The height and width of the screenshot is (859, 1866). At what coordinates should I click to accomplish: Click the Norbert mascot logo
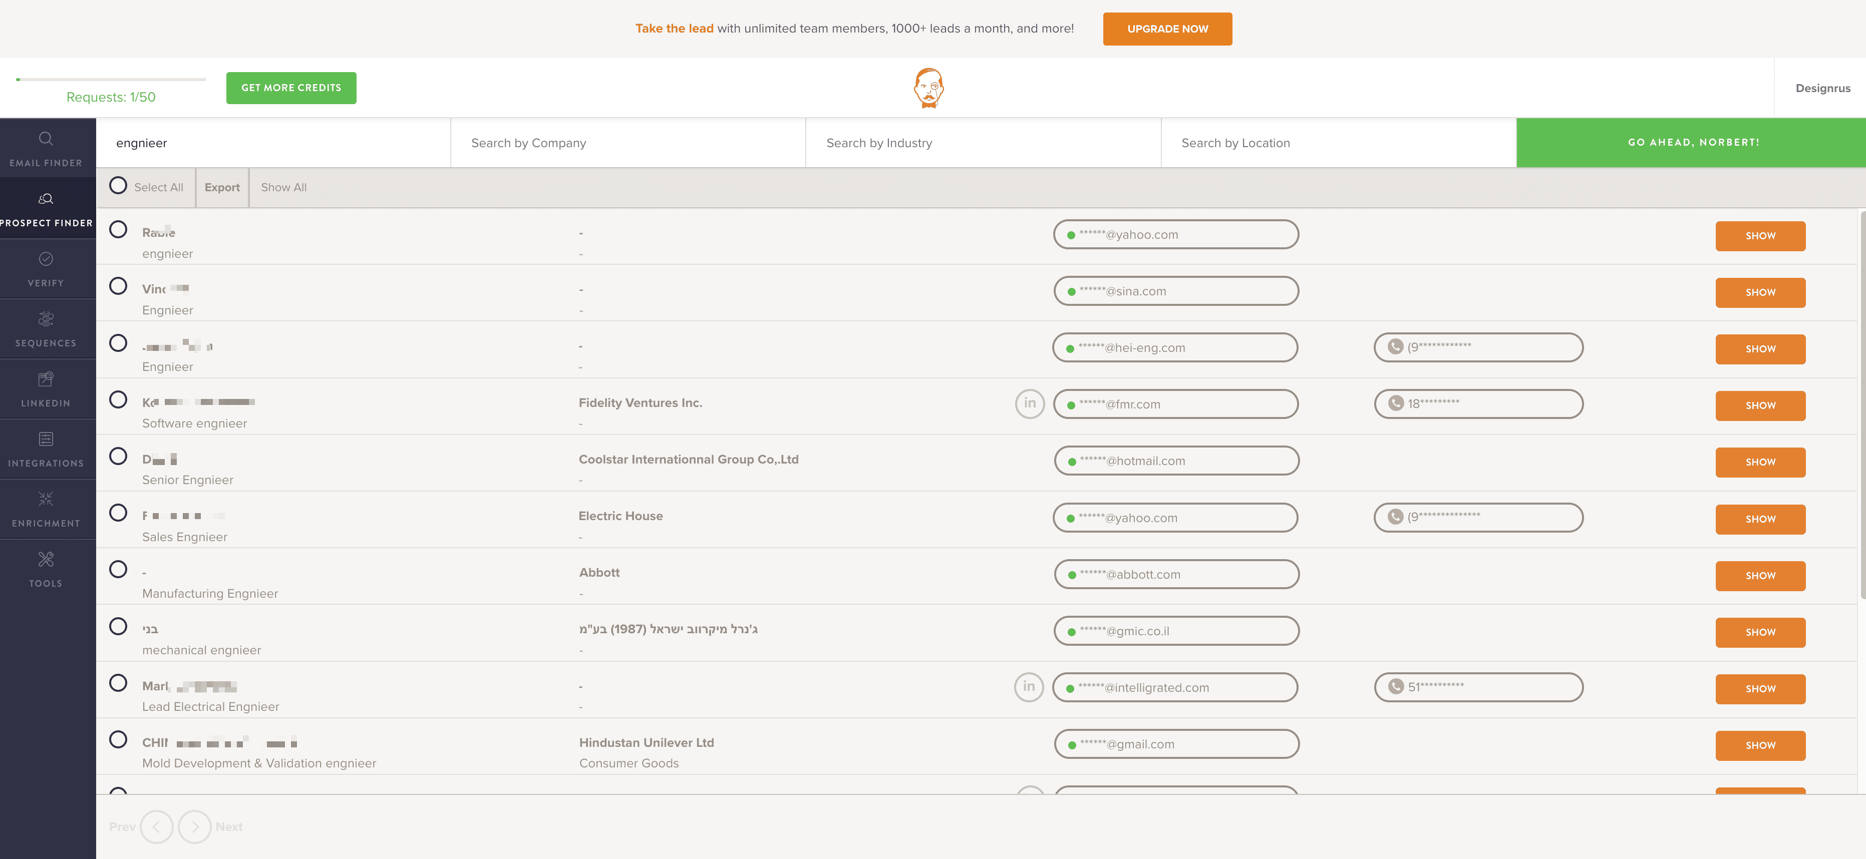coord(928,88)
